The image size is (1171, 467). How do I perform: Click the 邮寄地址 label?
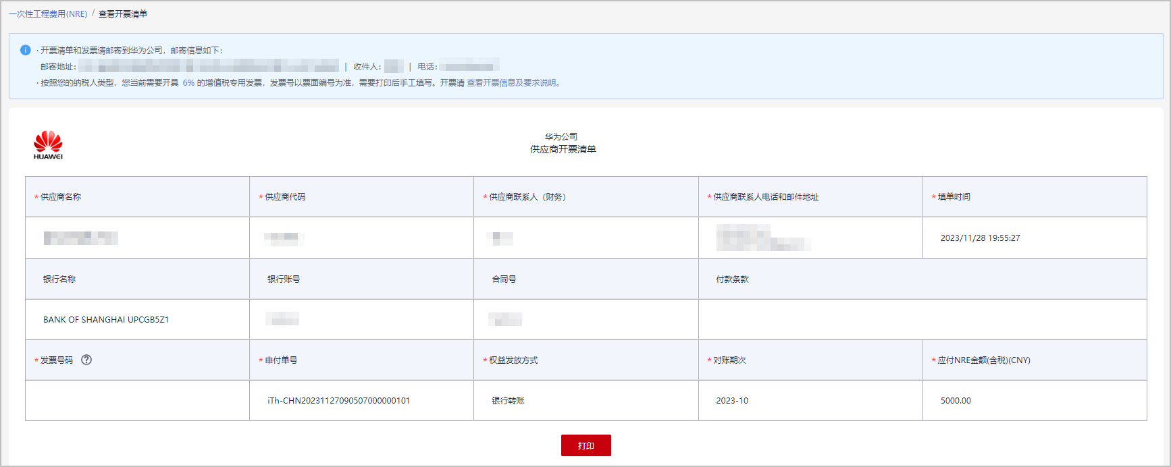click(58, 67)
